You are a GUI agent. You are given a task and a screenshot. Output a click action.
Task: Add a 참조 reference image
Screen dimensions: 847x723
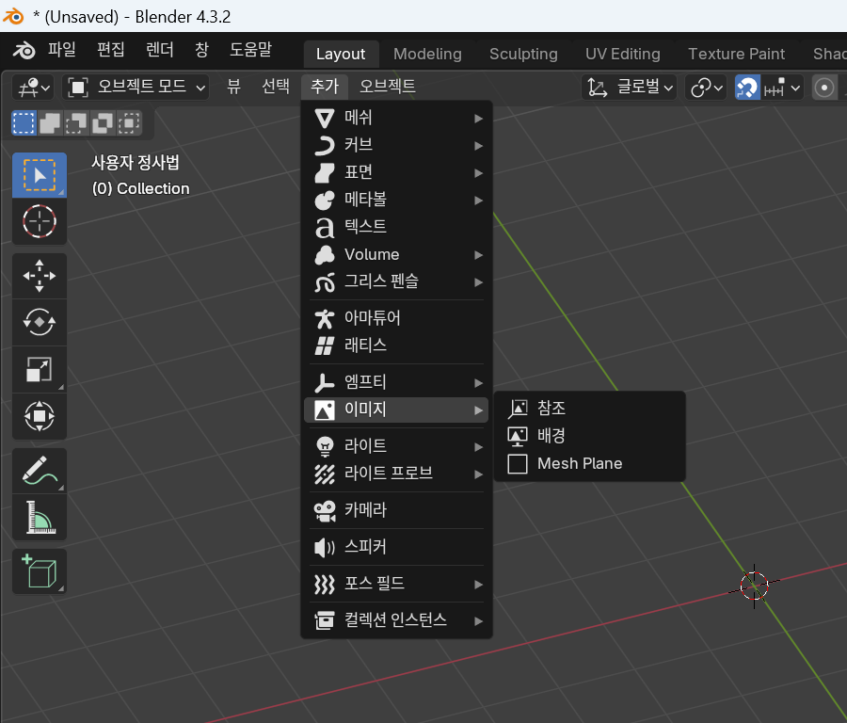(x=590, y=408)
